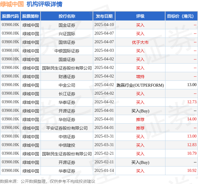
Task: Select the 优于大市 rating
Action: (140, 42)
